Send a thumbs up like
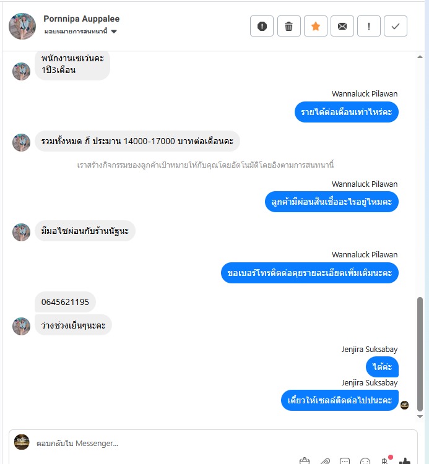 tap(405, 461)
